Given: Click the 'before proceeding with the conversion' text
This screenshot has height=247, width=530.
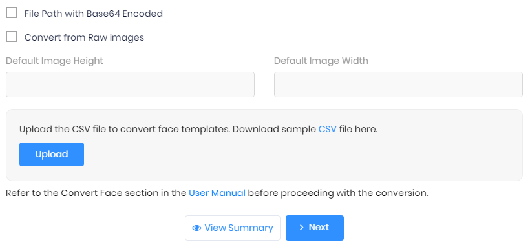Looking at the screenshot, I should point(338,193).
